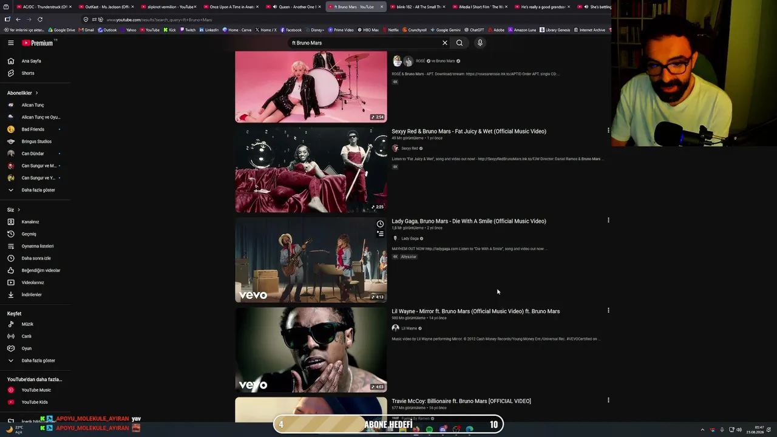
Task: Show hidden system tray icons
Action: [702, 430]
